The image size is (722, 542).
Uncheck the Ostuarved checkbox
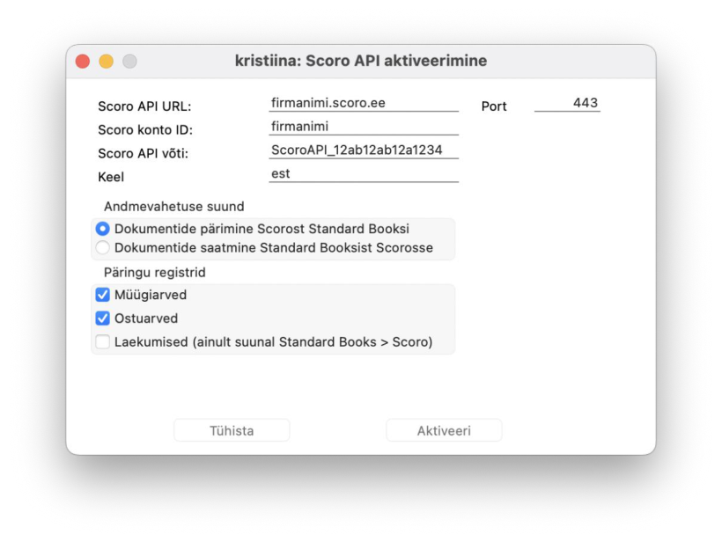coord(103,318)
